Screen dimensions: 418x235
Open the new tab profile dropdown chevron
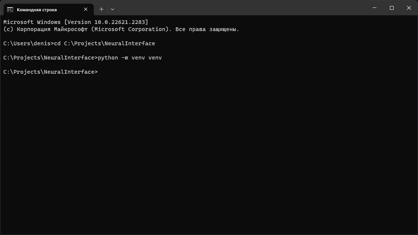pyautogui.click(x=112, y=9)
